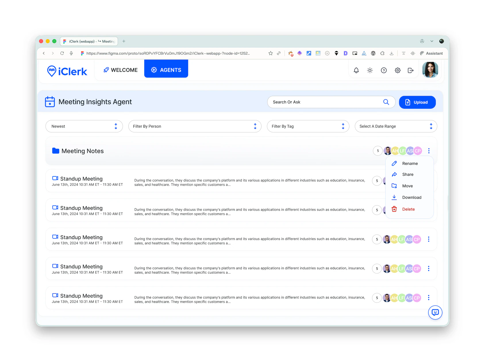The width and height of the screenshot is (485, 362).
Task: Click the Meeting Notes folder icon
Action: (x=56, y=151)
